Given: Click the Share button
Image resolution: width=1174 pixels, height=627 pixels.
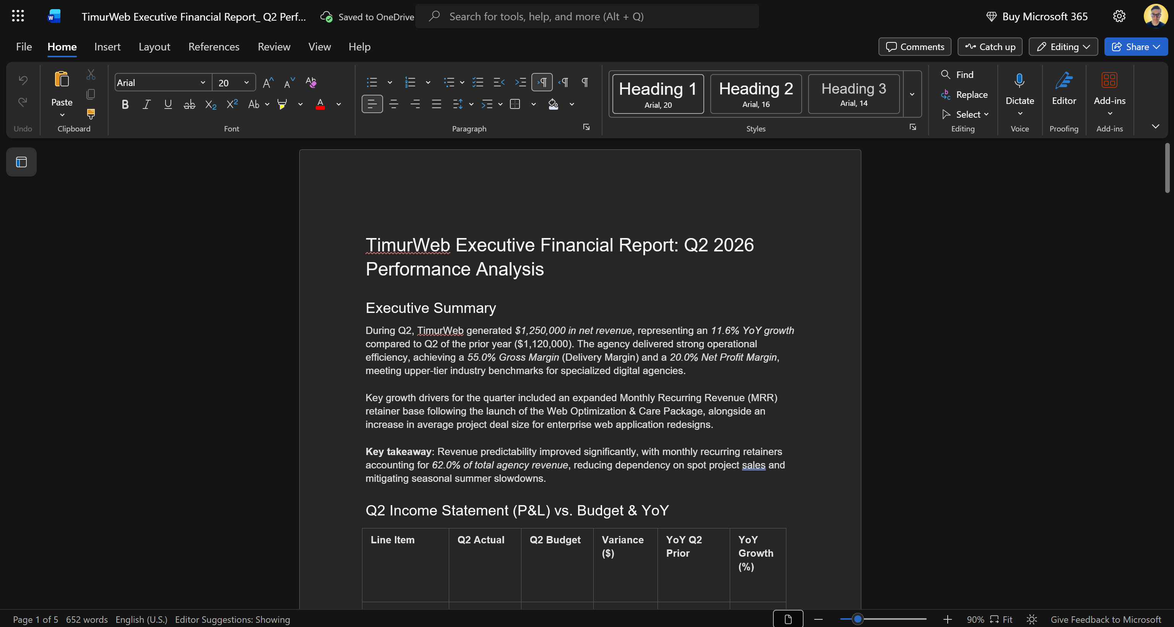Looking at the screenshot, I should [1136, 47].
